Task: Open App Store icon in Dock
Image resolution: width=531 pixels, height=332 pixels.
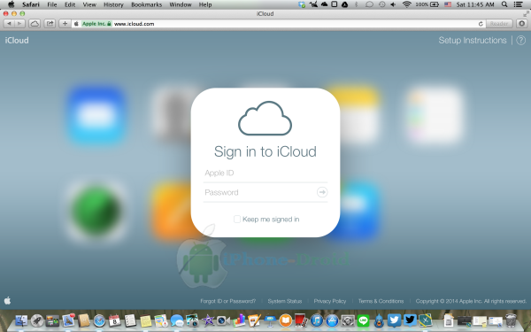Action: coord(332,320)
